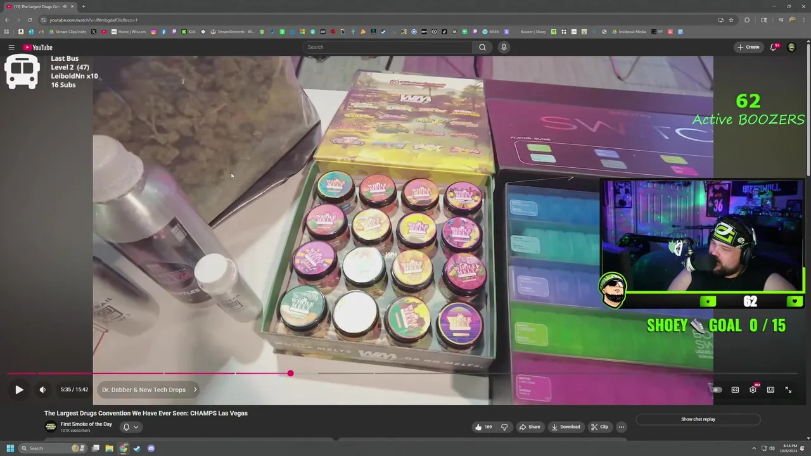
Task: Open the MEE6 bookmark
Action: (x=490, y=32)
